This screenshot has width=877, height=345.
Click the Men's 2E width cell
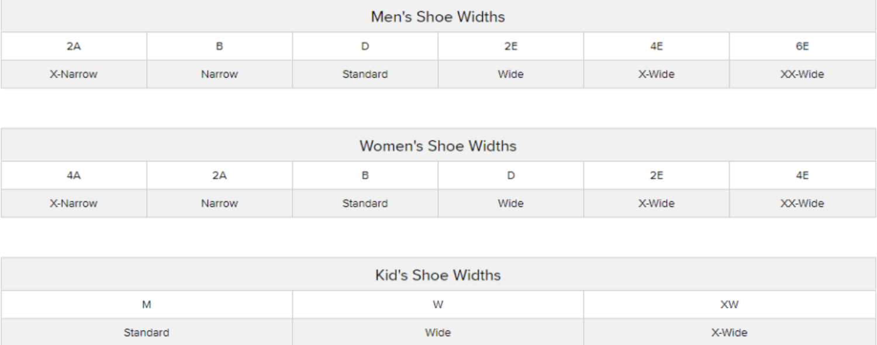tap(510, 46)
